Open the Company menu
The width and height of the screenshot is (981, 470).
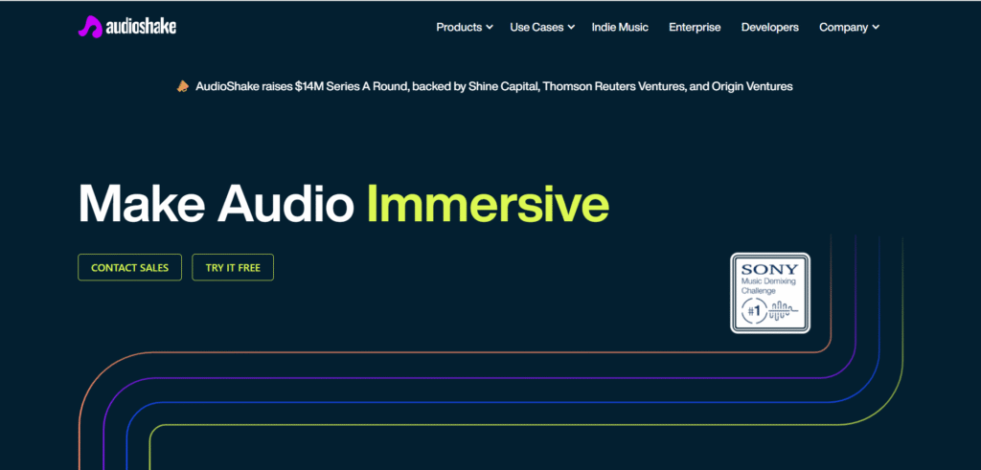click(843, 27)
